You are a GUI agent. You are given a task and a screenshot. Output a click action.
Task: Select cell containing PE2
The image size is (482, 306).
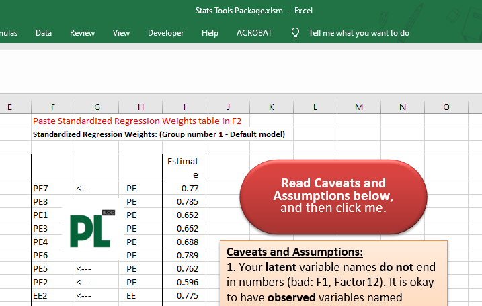tap(53, 282)
